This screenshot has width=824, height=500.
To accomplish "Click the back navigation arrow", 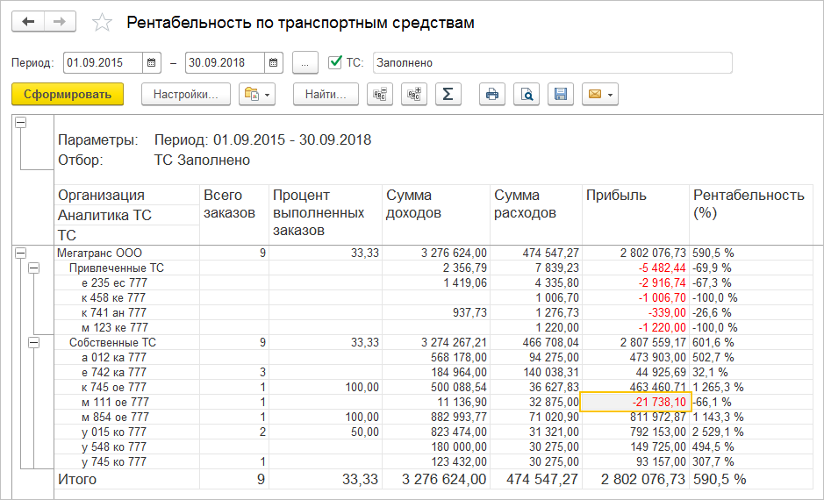I will (x=28, y=22).
